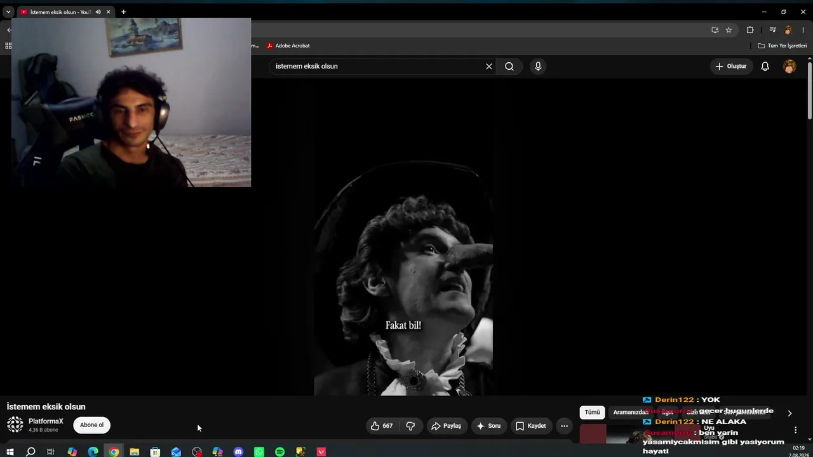This screenshot has height=457, width=813.
Task: Open File Explorer from the taskbar
Action: click(x=135, y=452)
